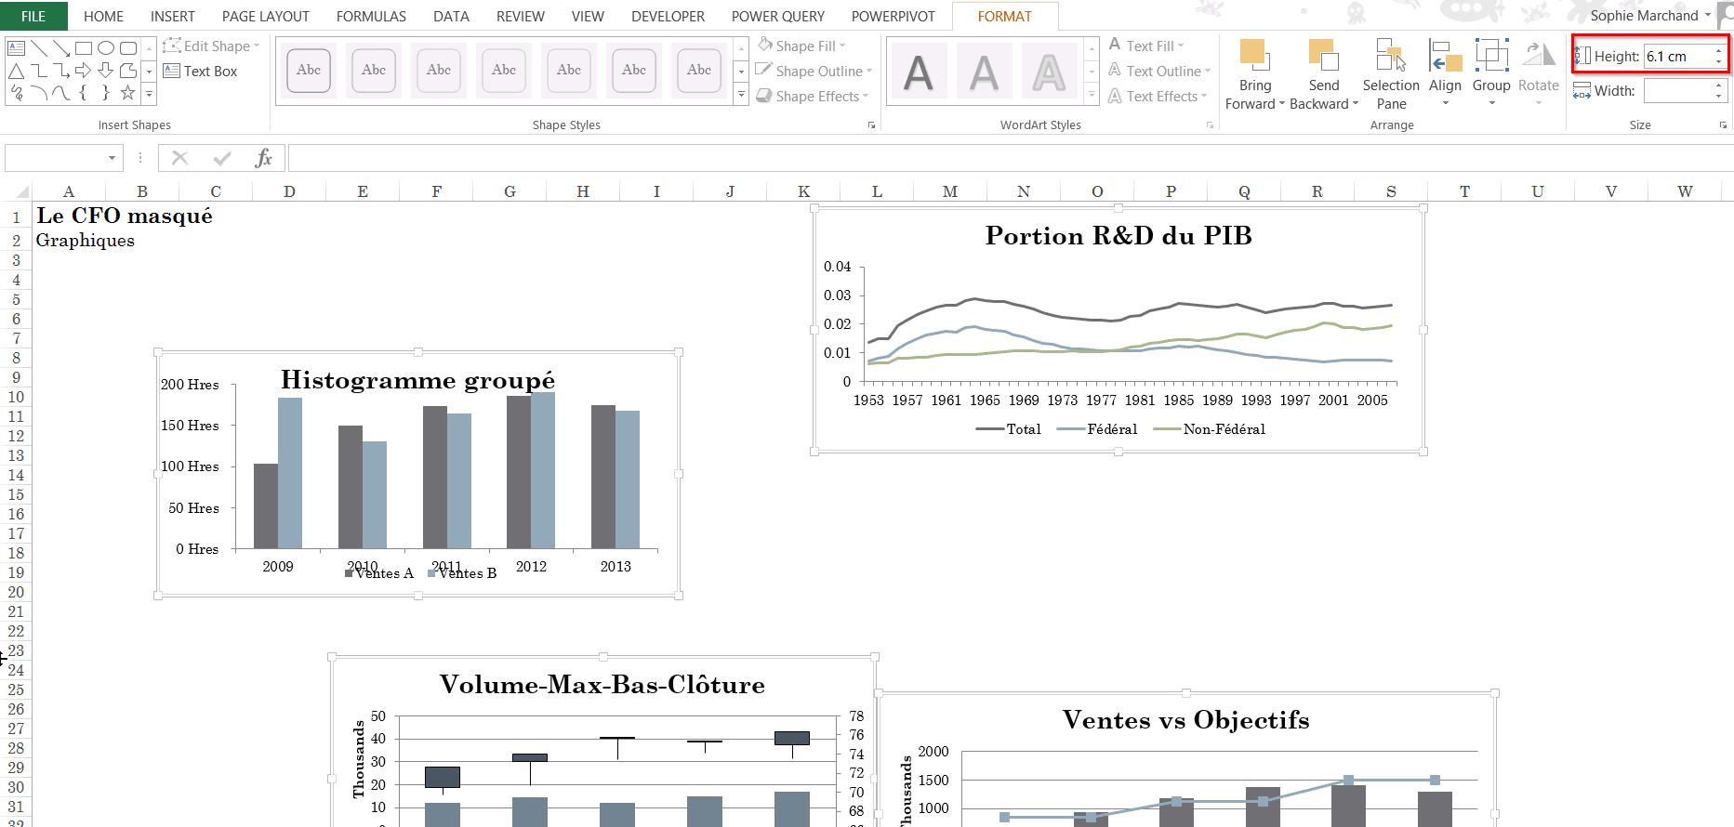Open the Align dropdown menu
Image resolution: width=1734 pixels, height=827 pixels.
click(1445, 74)
